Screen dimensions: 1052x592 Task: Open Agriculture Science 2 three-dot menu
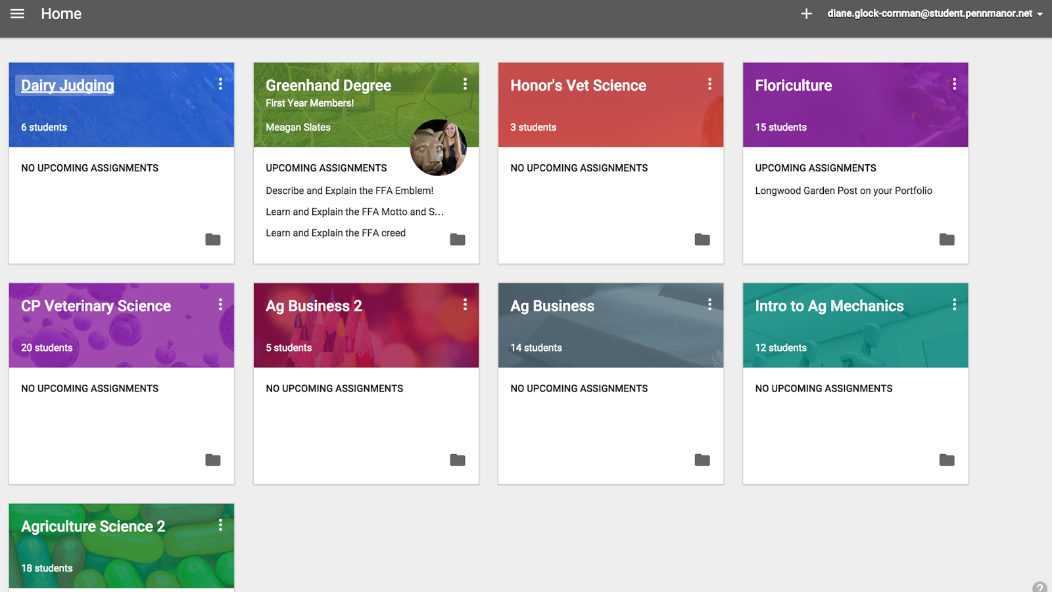pyautogui.click(x=220, y=525)
